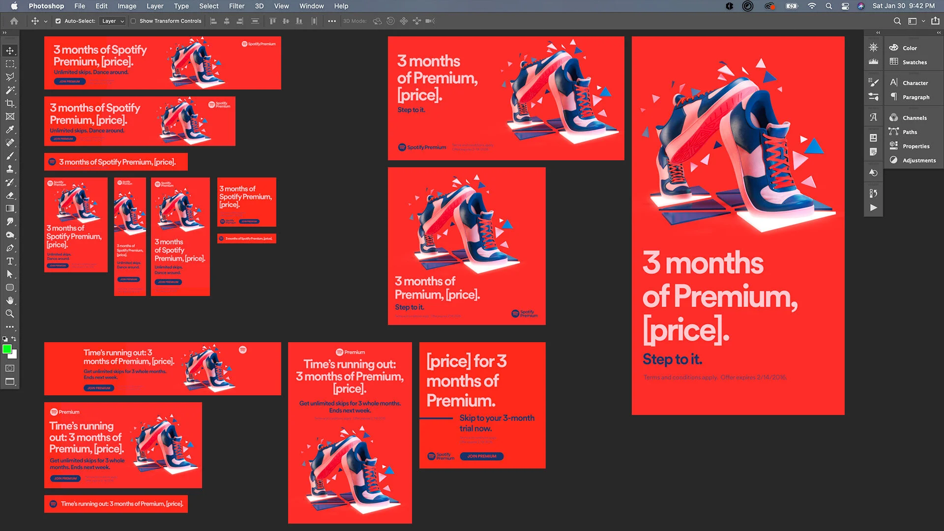Toggle the Auto-Select checkbox
This screenshot has height=531, width=944.
[x=58, y=21]
